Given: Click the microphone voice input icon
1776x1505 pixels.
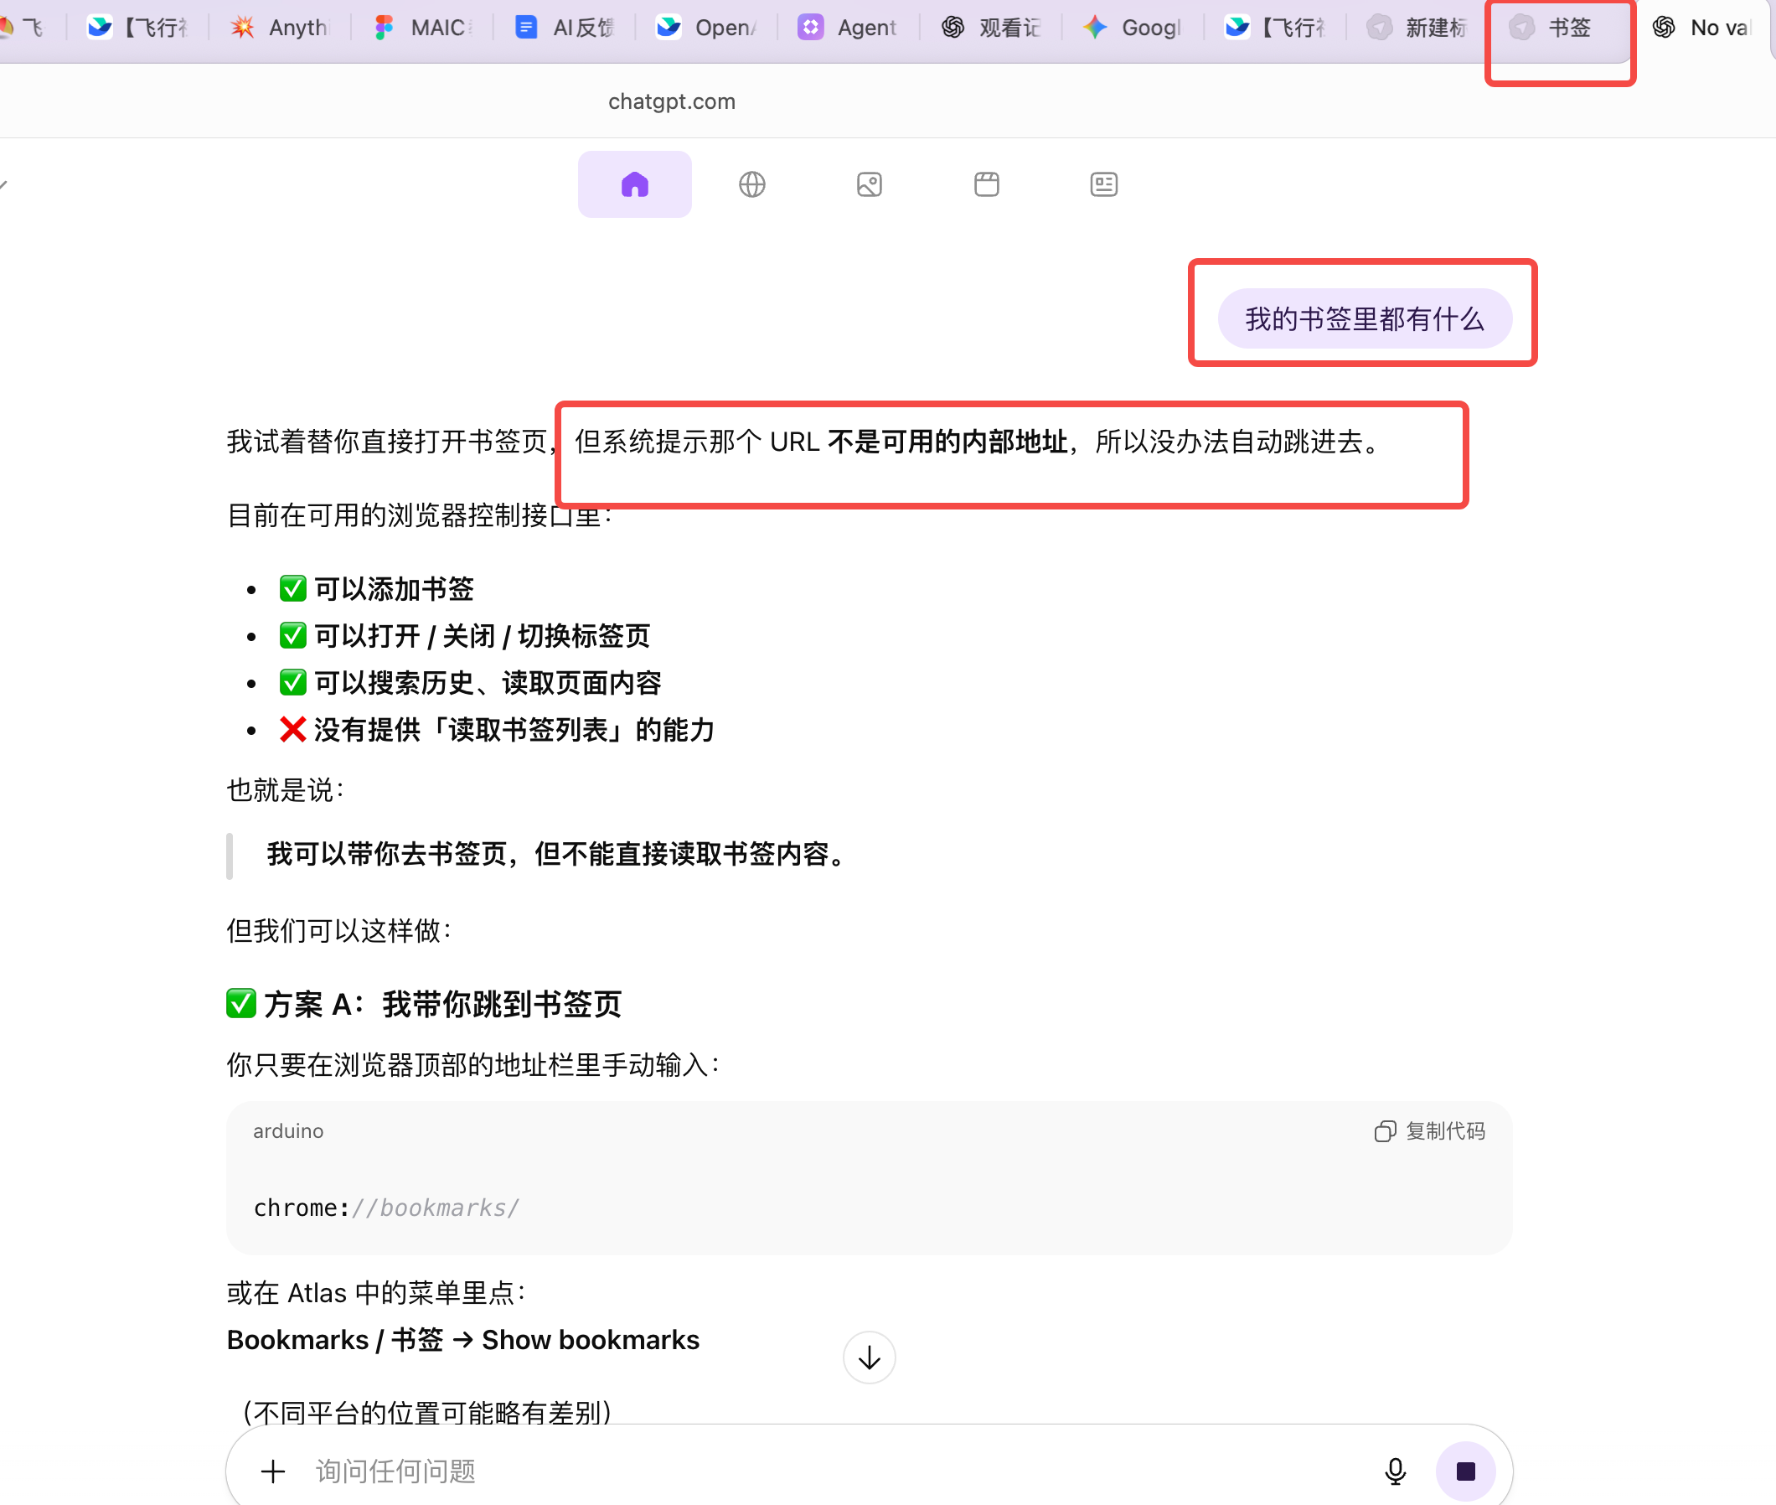Looking at the screenshot, I should 1396,1471.
